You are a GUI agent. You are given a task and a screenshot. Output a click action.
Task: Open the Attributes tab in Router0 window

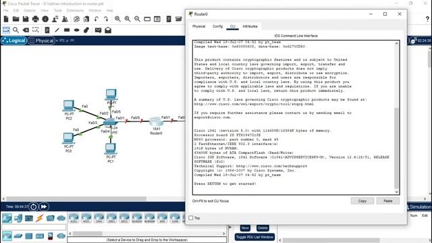(x=250, y=26)
